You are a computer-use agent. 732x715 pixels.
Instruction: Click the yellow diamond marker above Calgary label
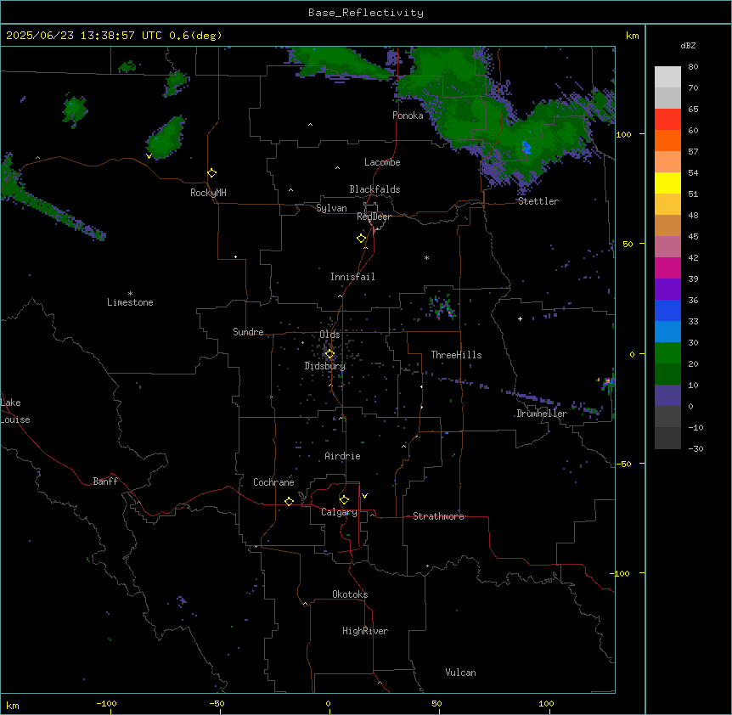344,500
